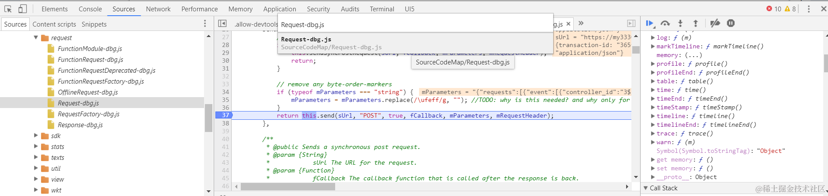Viewport: 828px width, 196px height.
Task: Expand the __proto__ Object entry
Action: [x=653, y=177]
